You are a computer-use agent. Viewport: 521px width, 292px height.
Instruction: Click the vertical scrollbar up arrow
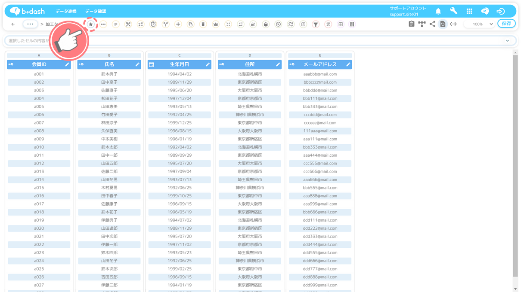click(515, 53)
